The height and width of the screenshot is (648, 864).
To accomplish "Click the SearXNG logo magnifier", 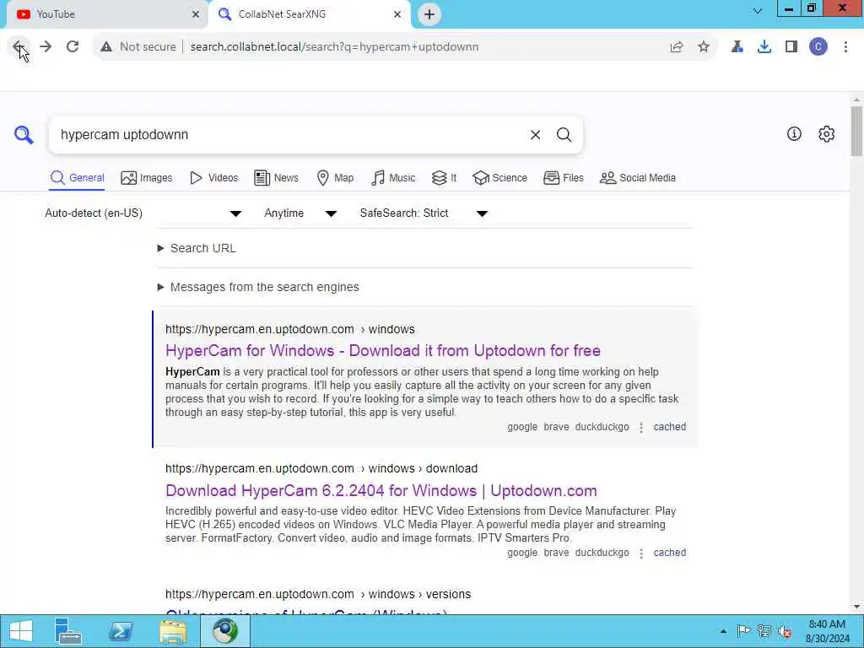I will [24, 134].
